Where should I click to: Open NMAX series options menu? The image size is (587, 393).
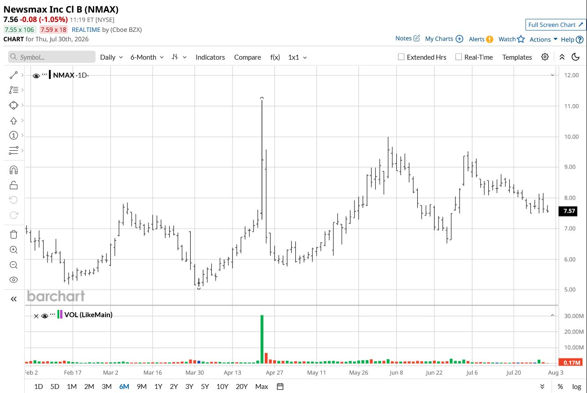(44, 74)
